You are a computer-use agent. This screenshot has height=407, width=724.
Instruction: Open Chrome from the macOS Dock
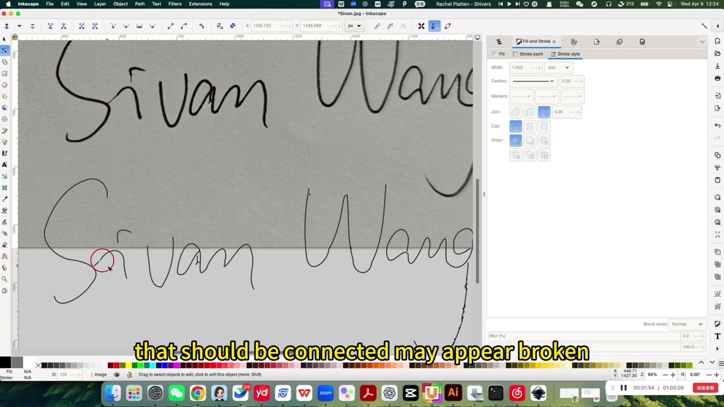pos(197,393)
